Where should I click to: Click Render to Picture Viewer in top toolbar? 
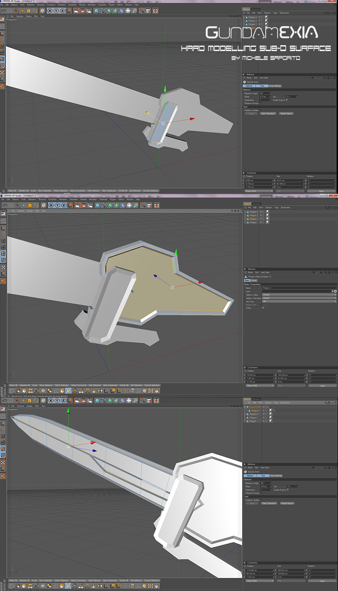pyautogui.click(x=82, y=10)
